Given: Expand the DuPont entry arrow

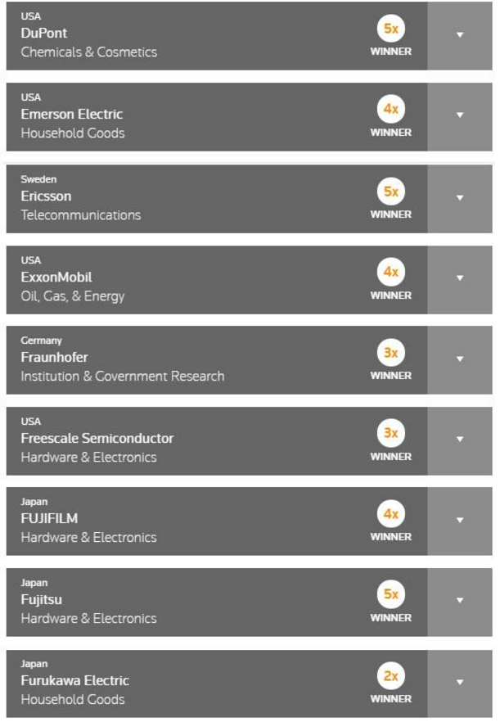Looking at the screenshot, I should pos(459,35).
